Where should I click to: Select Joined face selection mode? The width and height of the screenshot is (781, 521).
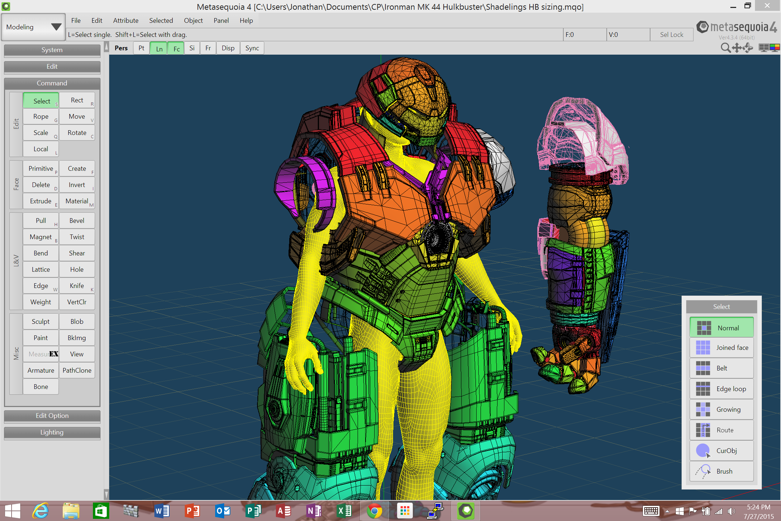coord(721,348)
